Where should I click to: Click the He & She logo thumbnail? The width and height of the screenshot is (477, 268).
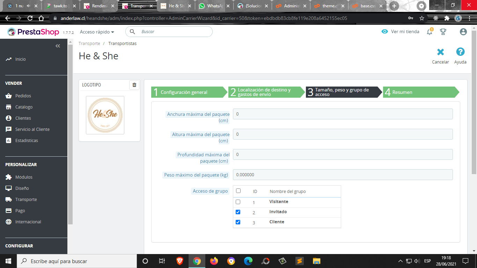105,115
